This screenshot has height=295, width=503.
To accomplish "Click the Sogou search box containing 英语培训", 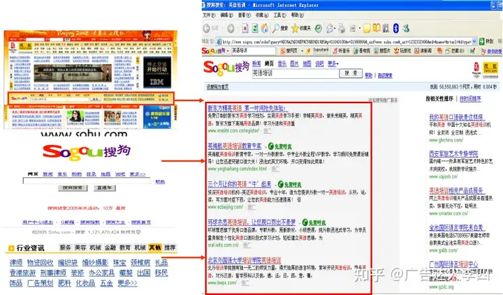I will click(x=295, y=73).
